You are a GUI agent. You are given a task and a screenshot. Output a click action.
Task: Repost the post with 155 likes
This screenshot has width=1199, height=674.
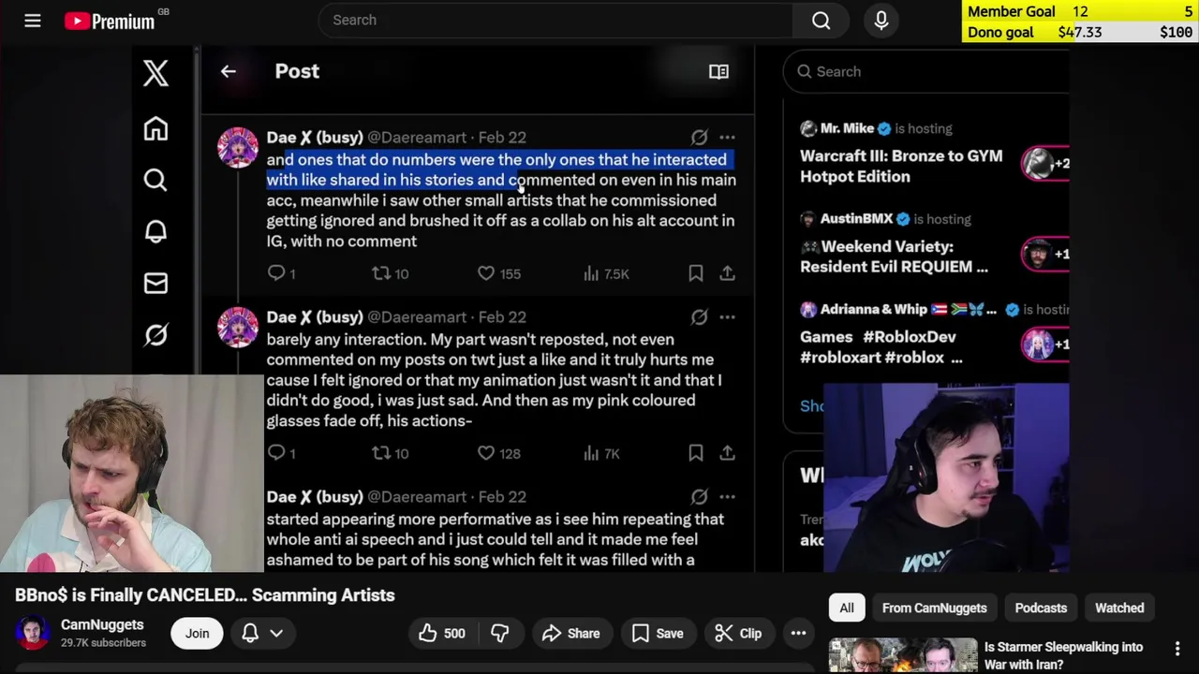point(390,273)
